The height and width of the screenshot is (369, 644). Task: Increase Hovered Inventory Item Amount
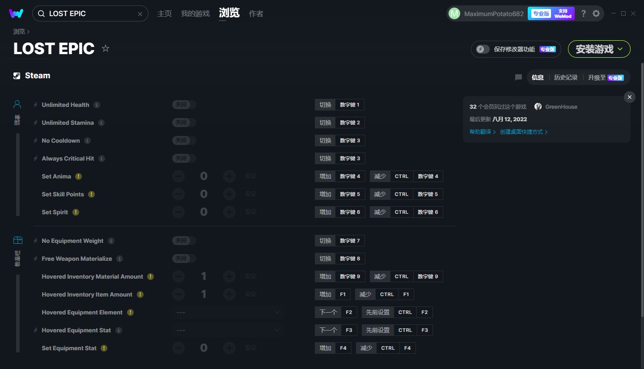pyautogui.click(x=229, y=294)
